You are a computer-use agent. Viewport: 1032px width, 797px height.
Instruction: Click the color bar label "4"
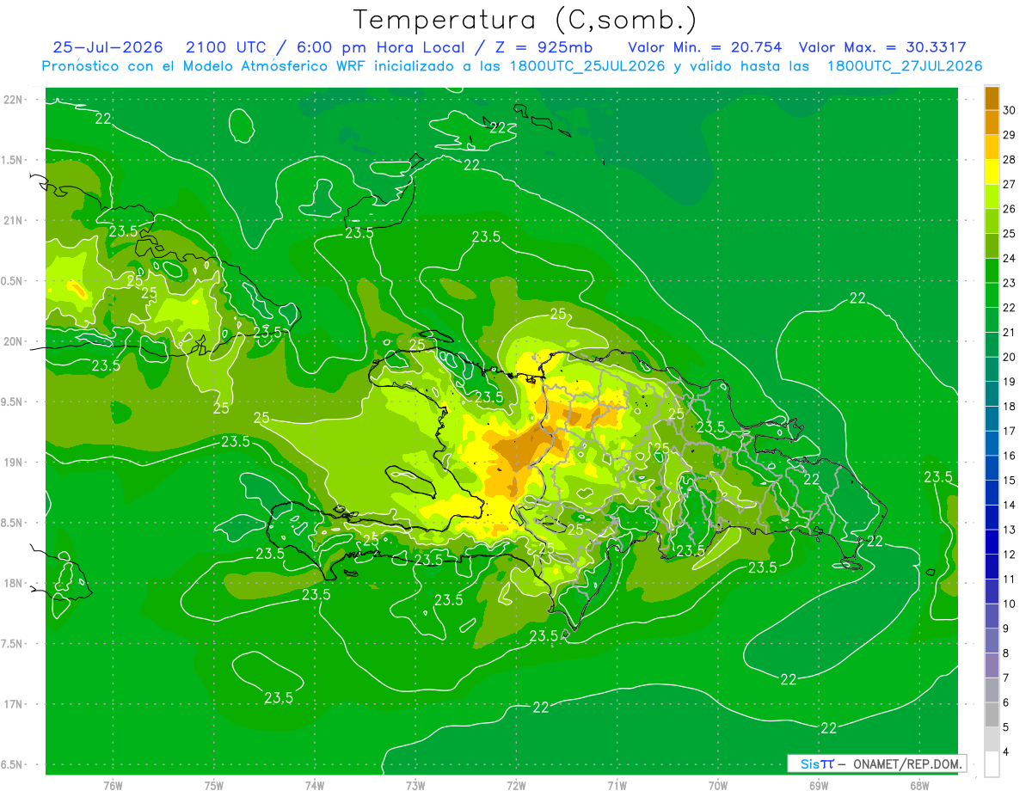pos(1006,752)
